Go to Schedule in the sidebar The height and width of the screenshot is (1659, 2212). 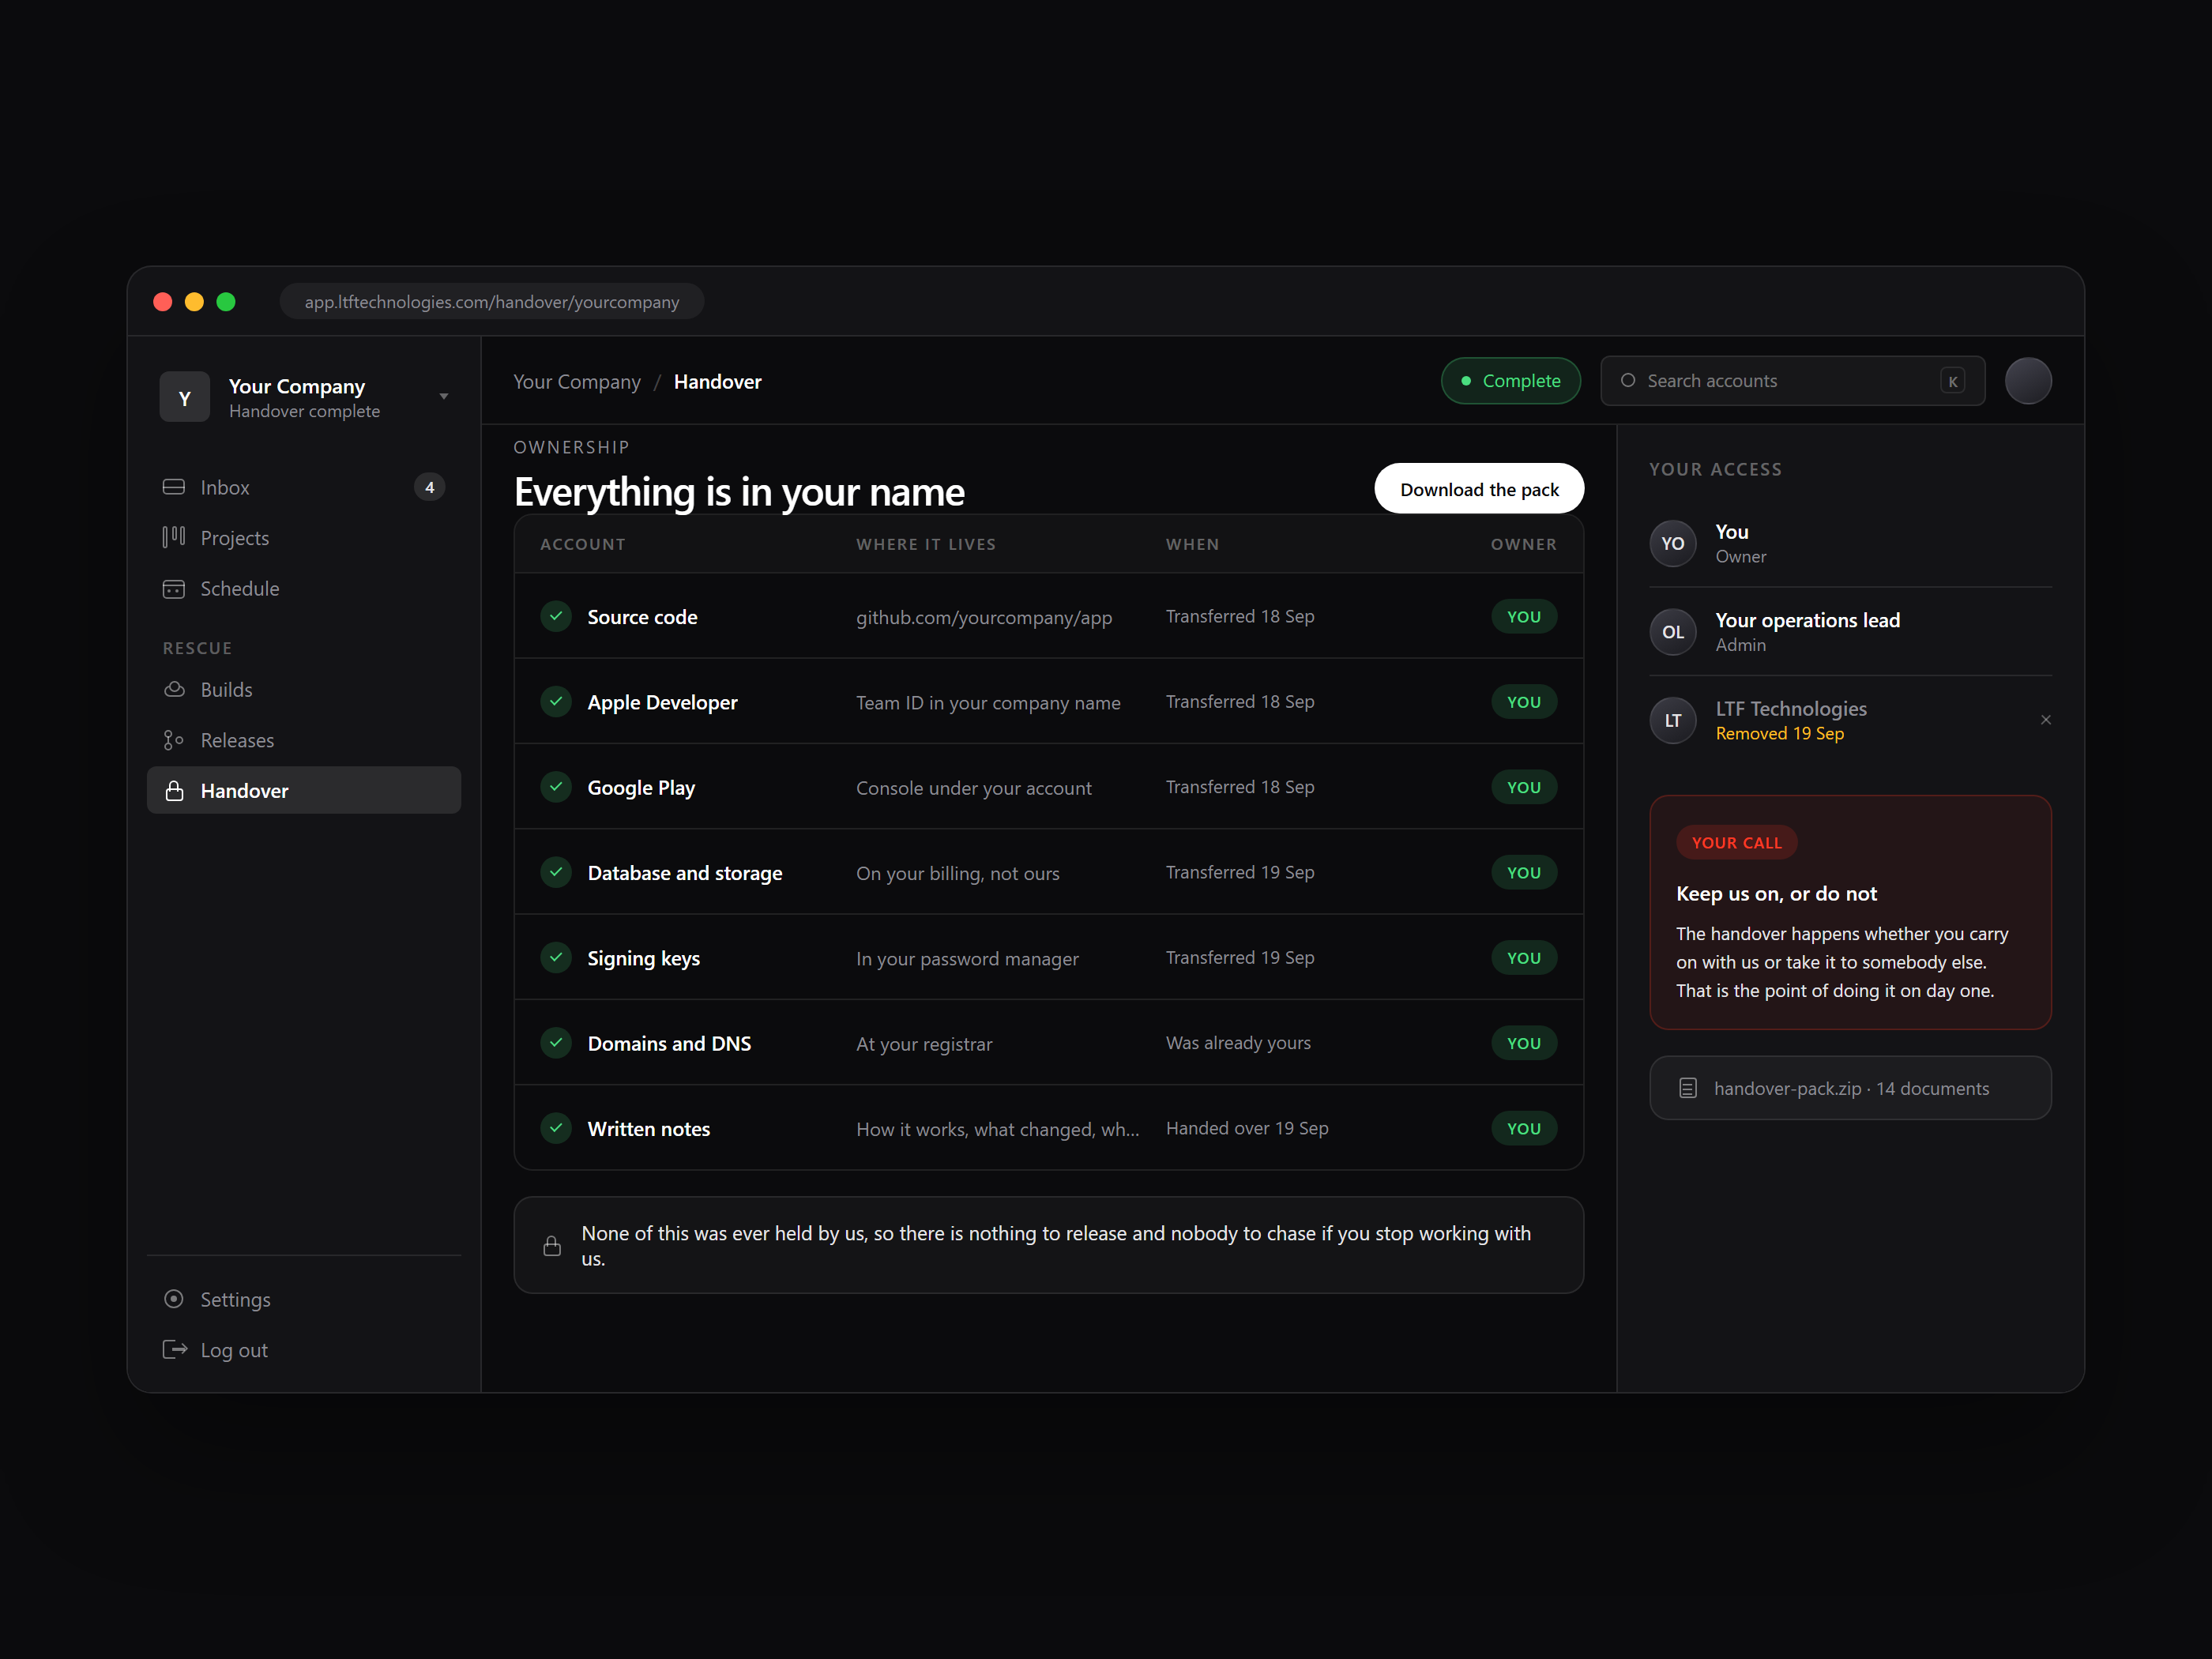(304, 589)
